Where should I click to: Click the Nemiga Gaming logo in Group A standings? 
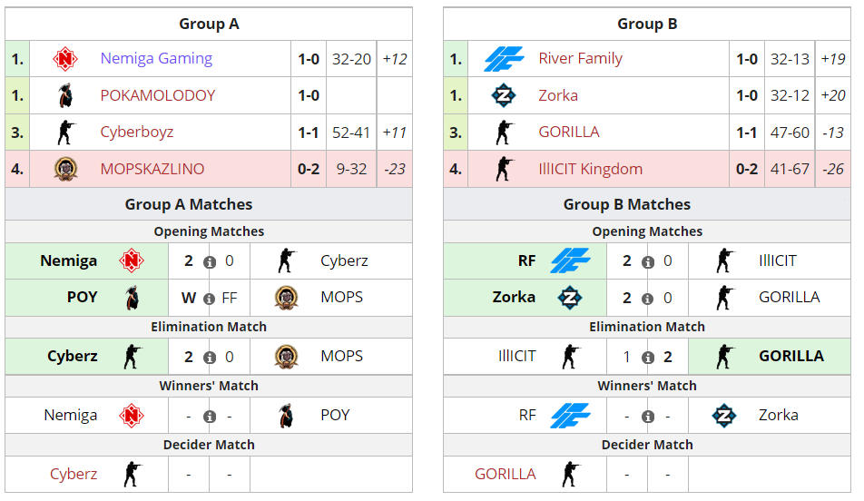coord(65,59)
